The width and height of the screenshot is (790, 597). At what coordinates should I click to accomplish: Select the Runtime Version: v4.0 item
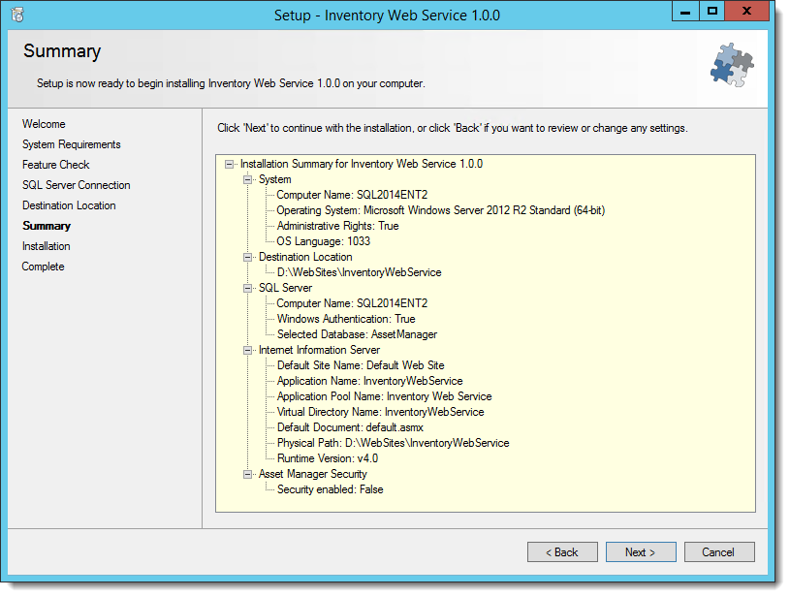pyautogui.click(x=328, y=458)
